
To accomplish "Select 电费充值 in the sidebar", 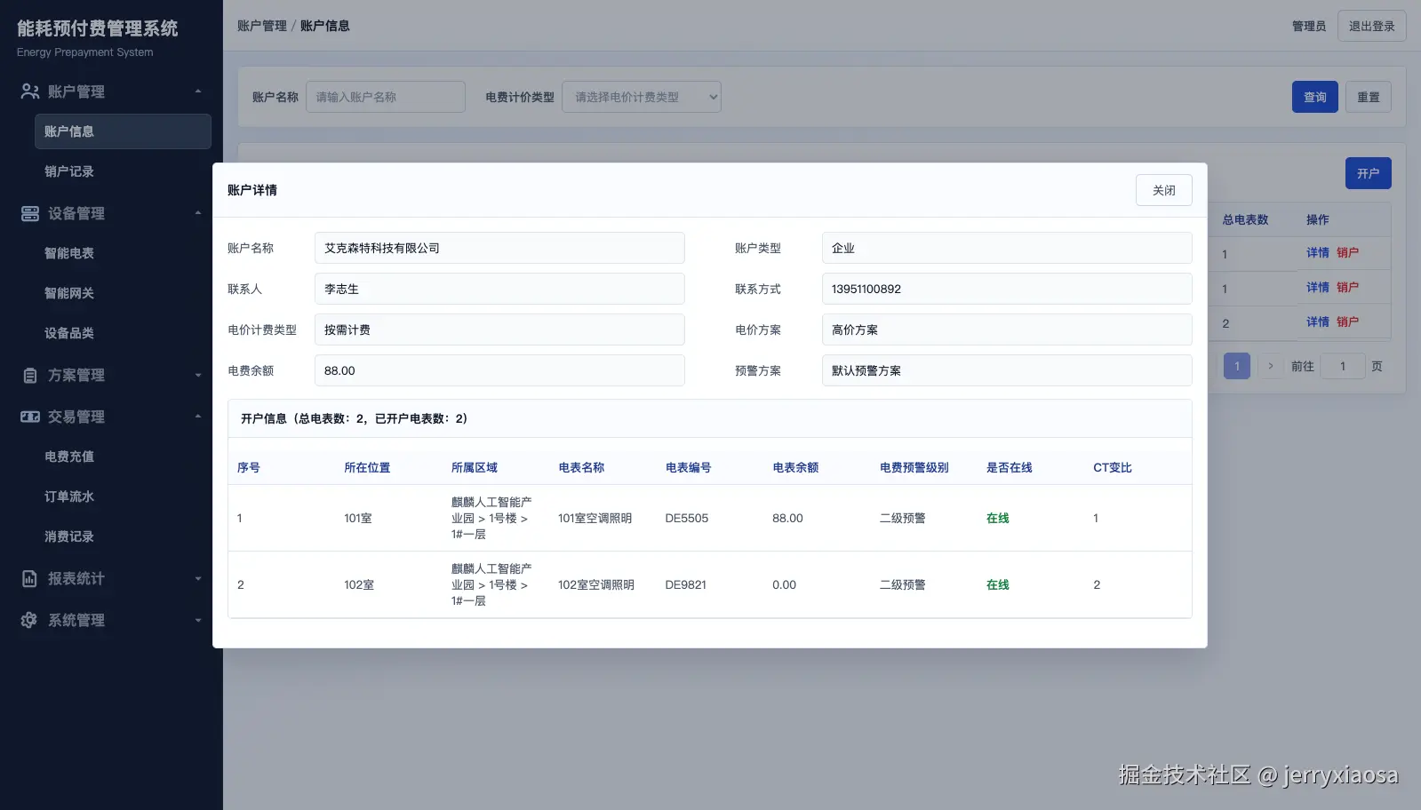I will [x=69, y=457].
